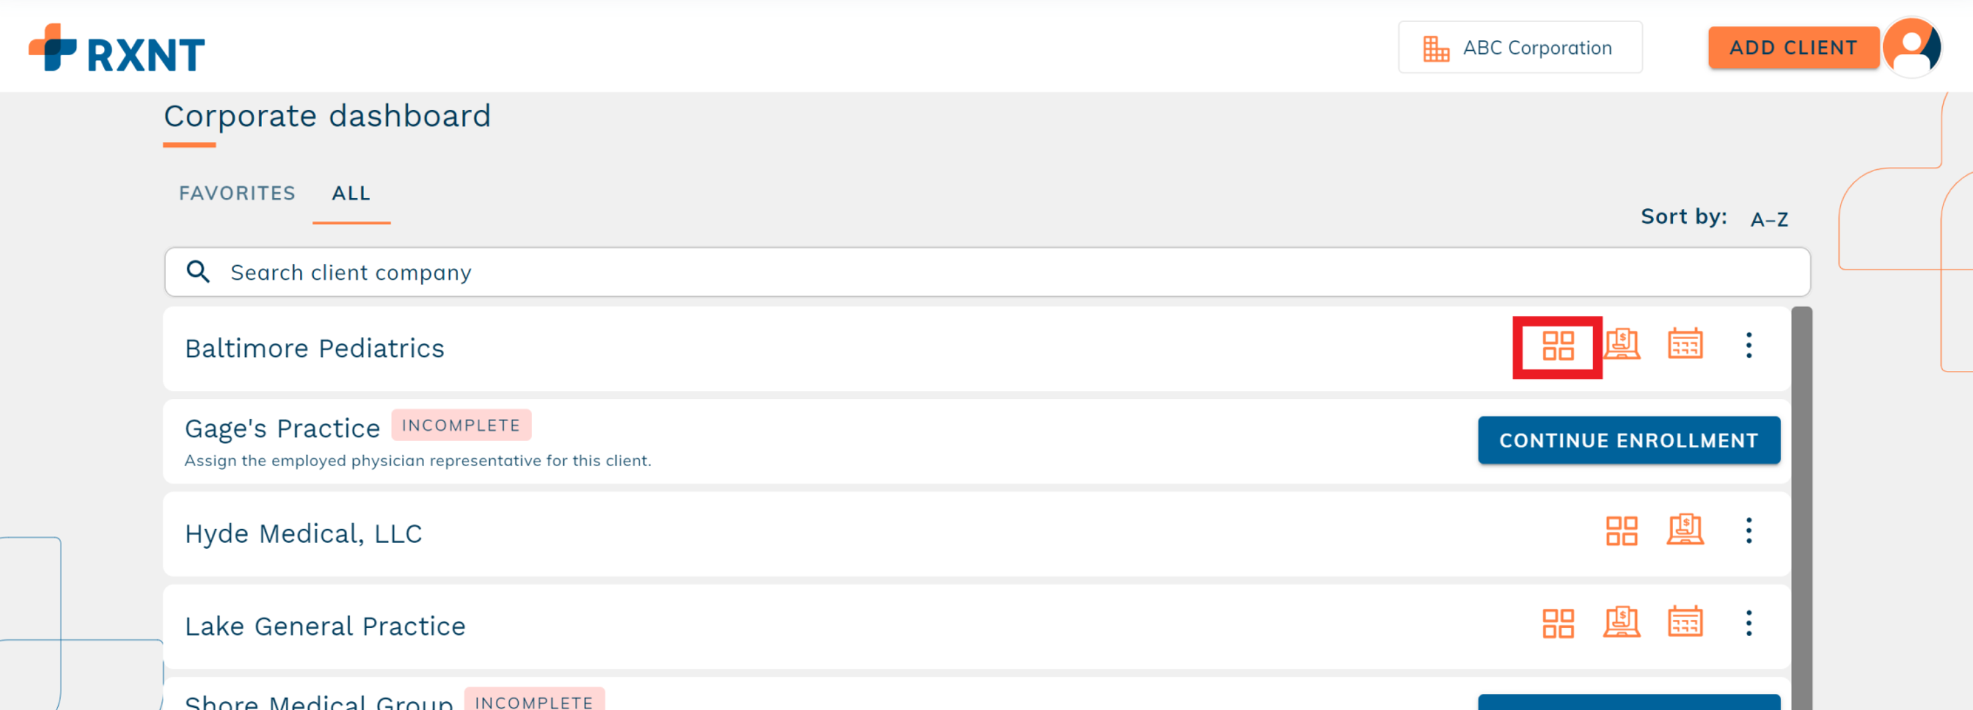The width and height of the screenshot is (1973, 710).
Task: Click the client list vertical scrollbar
Action: 1802,508
